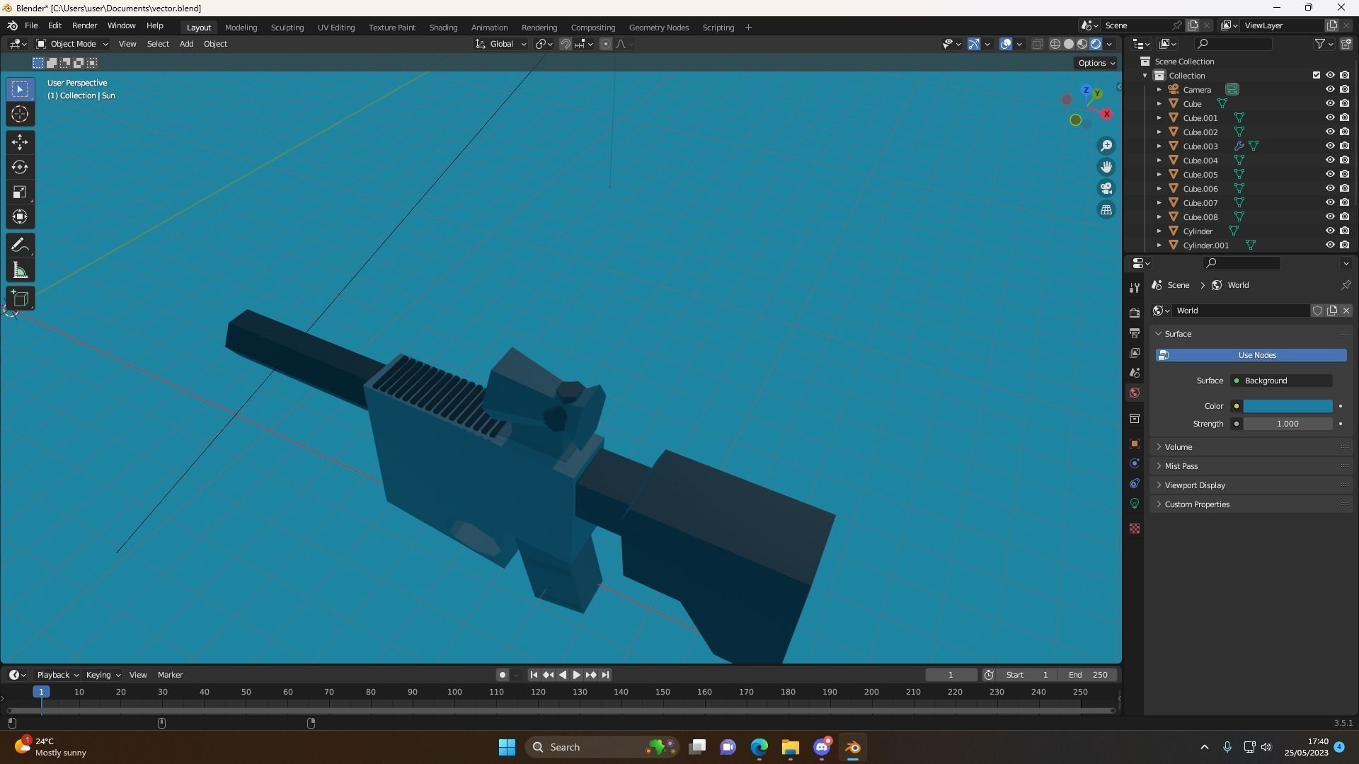
Task: Select the Select Box tool
Action: coord(20,89)
